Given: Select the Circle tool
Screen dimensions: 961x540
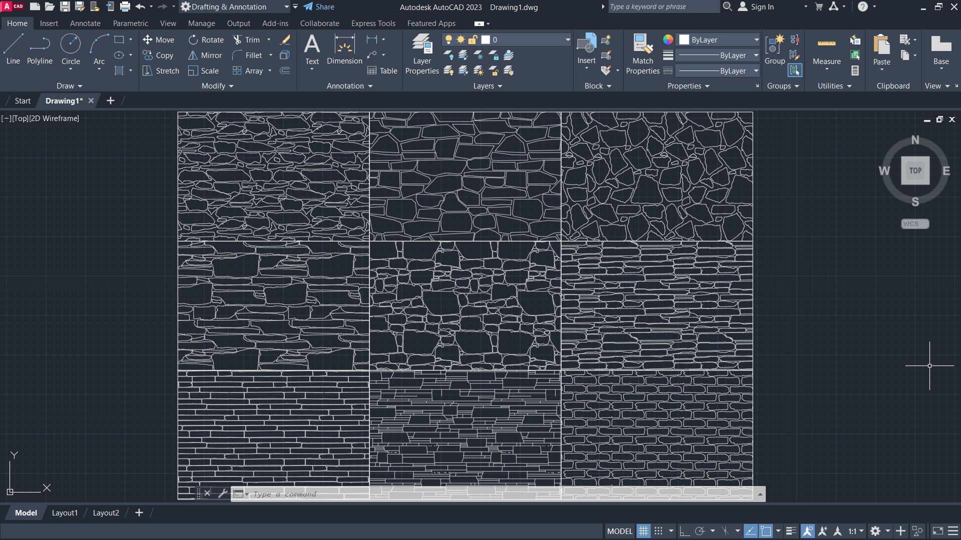Looking at the screenshot, I should click(x=71, y=49).
